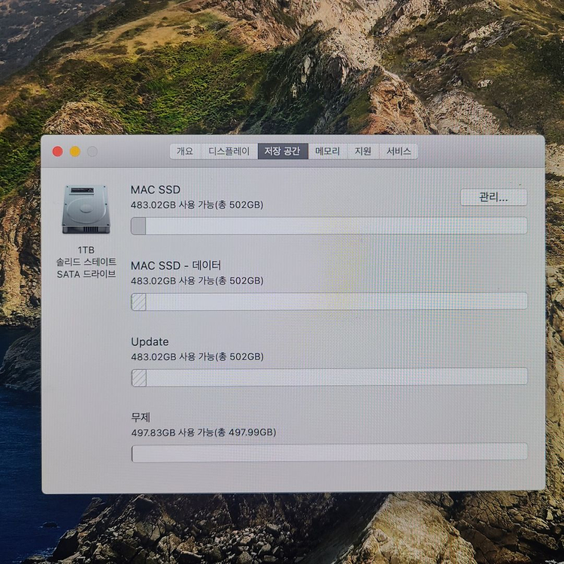
Task: Click the MAC SSD - 데이터 storage bar
Action: click(329, 302)
